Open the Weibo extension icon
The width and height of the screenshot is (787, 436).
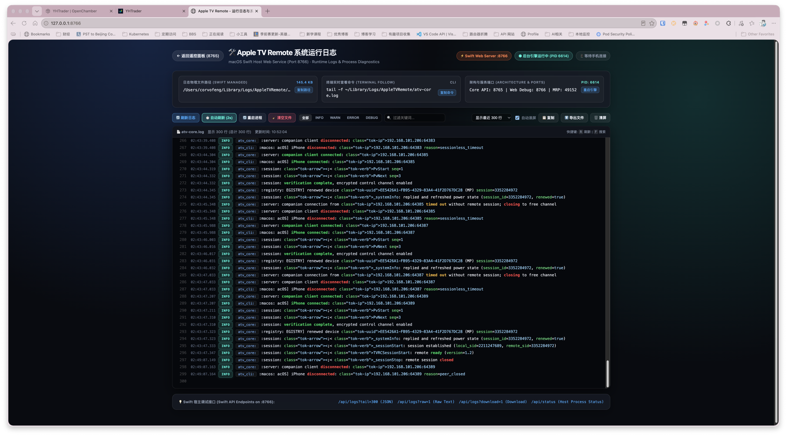pyautogui.click(x=696, y=23)
